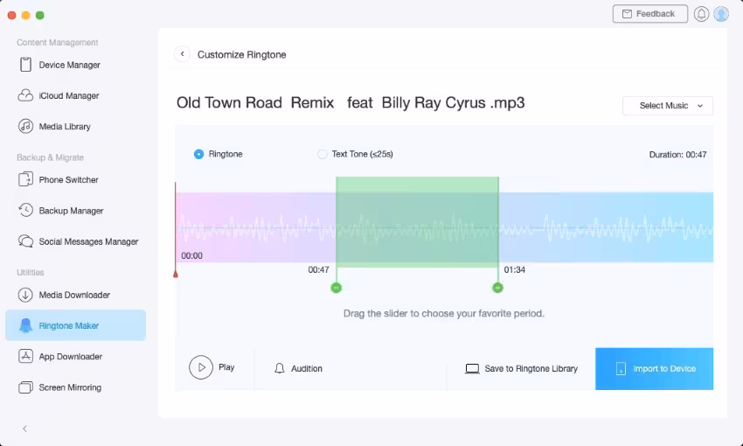Open Screen Mirroring in the sidebar

[x=70, y=387]
